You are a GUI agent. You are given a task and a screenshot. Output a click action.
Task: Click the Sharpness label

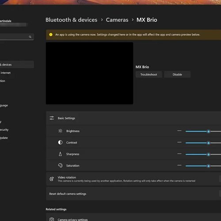click(x=72, y=154)
